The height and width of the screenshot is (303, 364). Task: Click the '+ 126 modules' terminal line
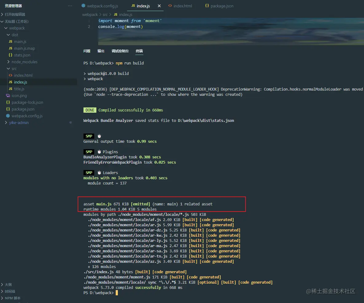pyautogui.click(x=102, y=266)
